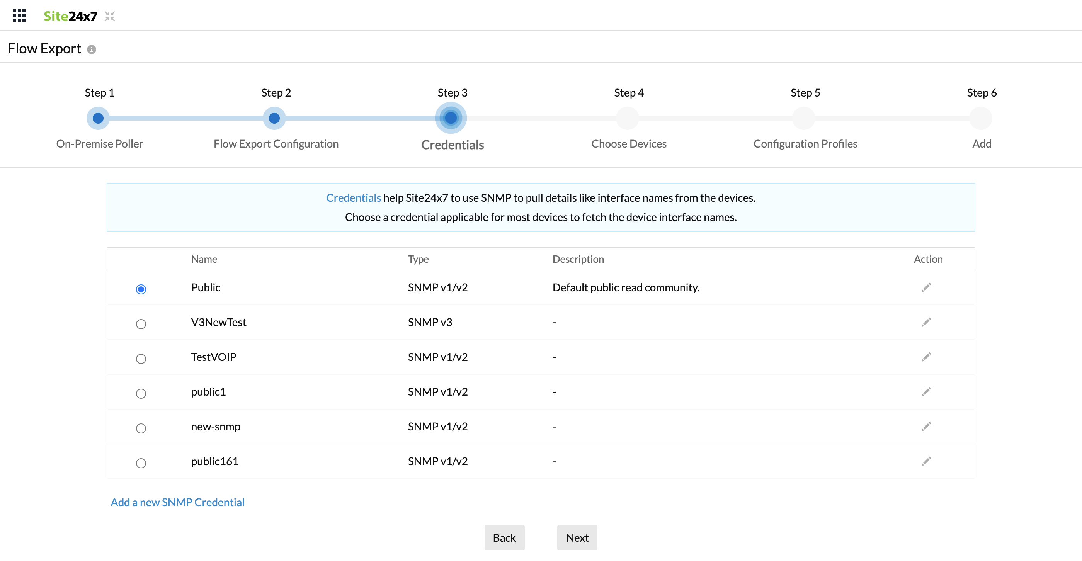Edit the TestVOIP credential
1082x561 pixels.
point(926,357)
